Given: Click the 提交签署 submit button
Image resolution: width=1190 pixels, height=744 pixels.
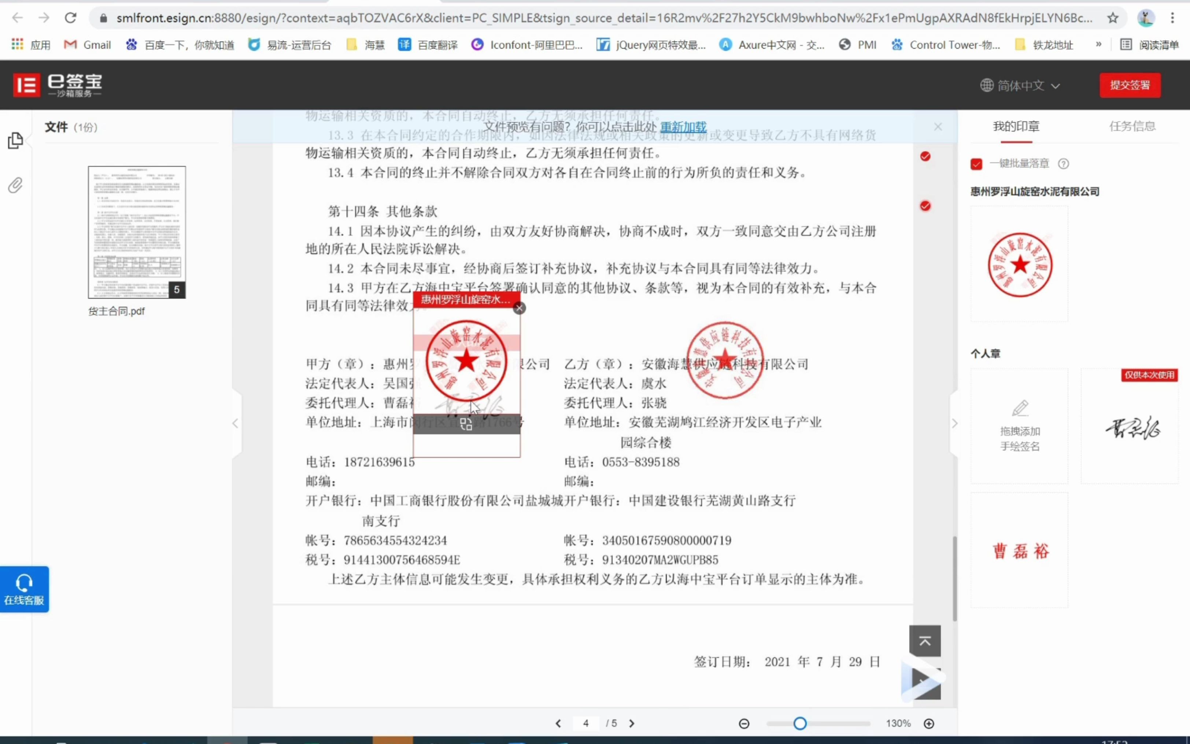Looking at the screenshot, I should [x=1130, y=85].
